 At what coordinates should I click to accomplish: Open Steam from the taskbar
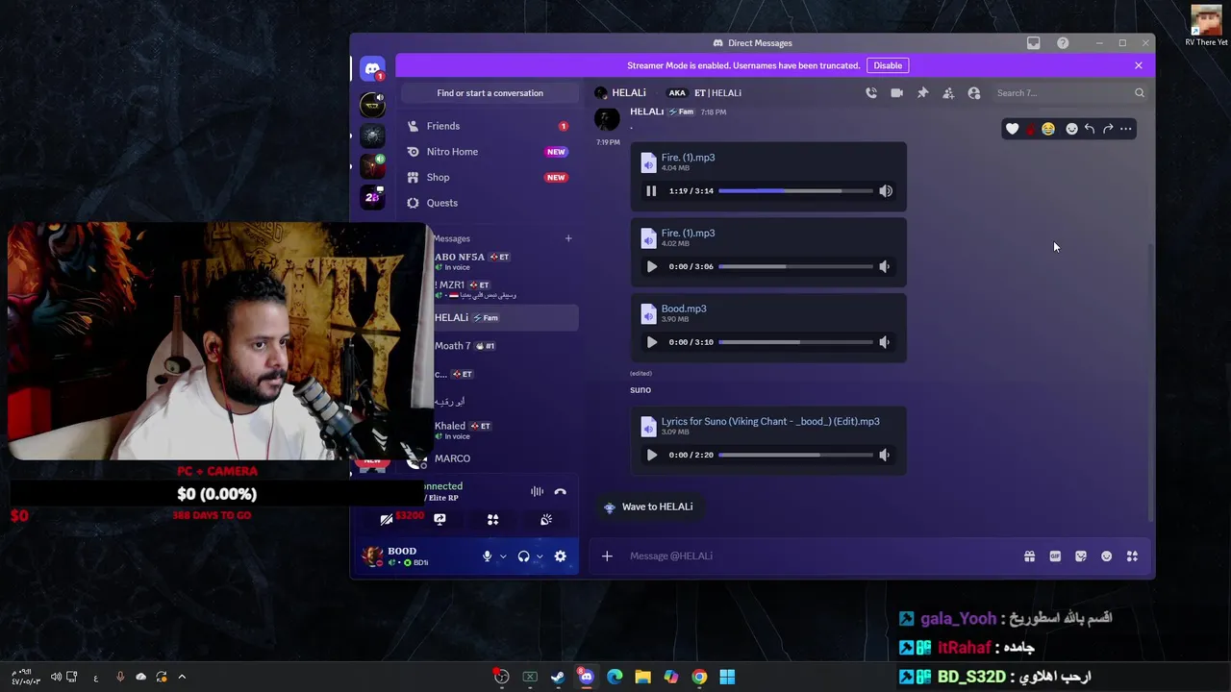click(x=558, y=677)
